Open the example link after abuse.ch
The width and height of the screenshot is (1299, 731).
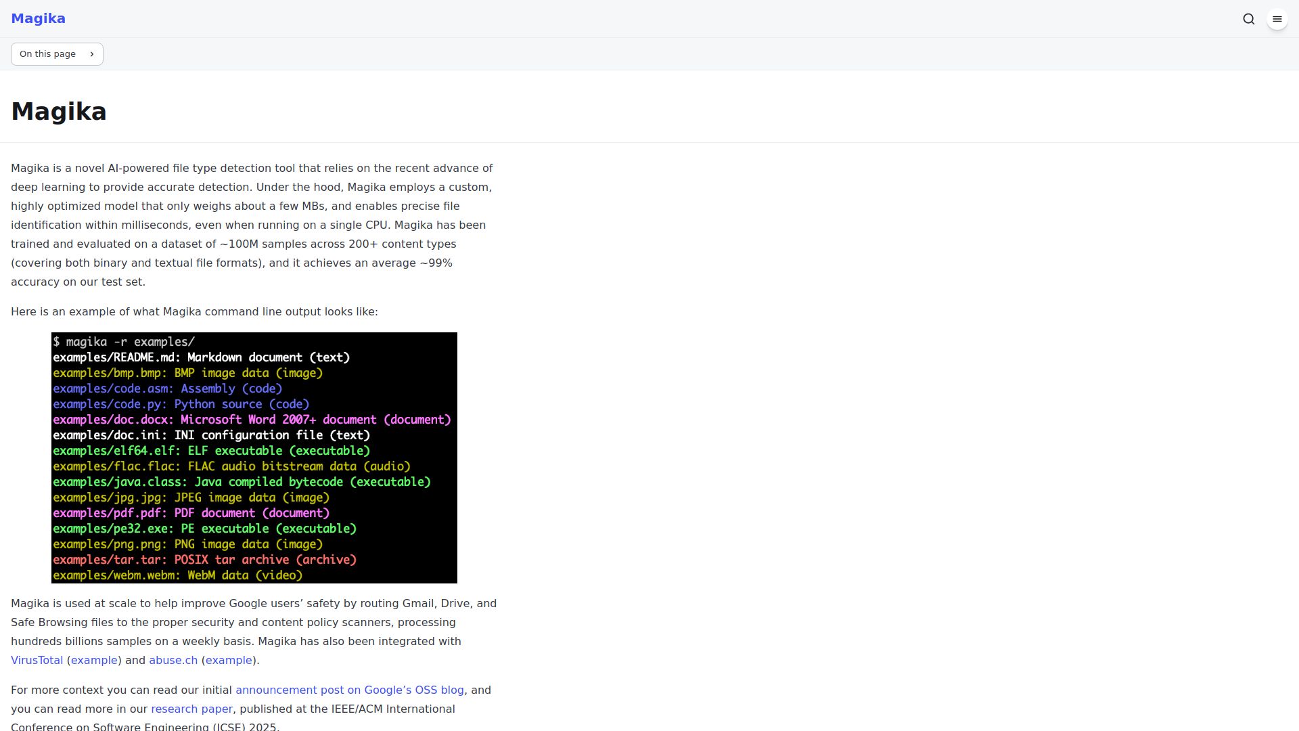click(229, 660)
